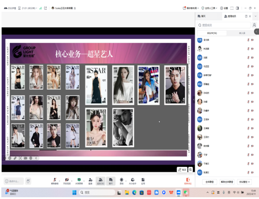
Task: Click the 说点什么 message input box
Action: (x=14, y=181)
